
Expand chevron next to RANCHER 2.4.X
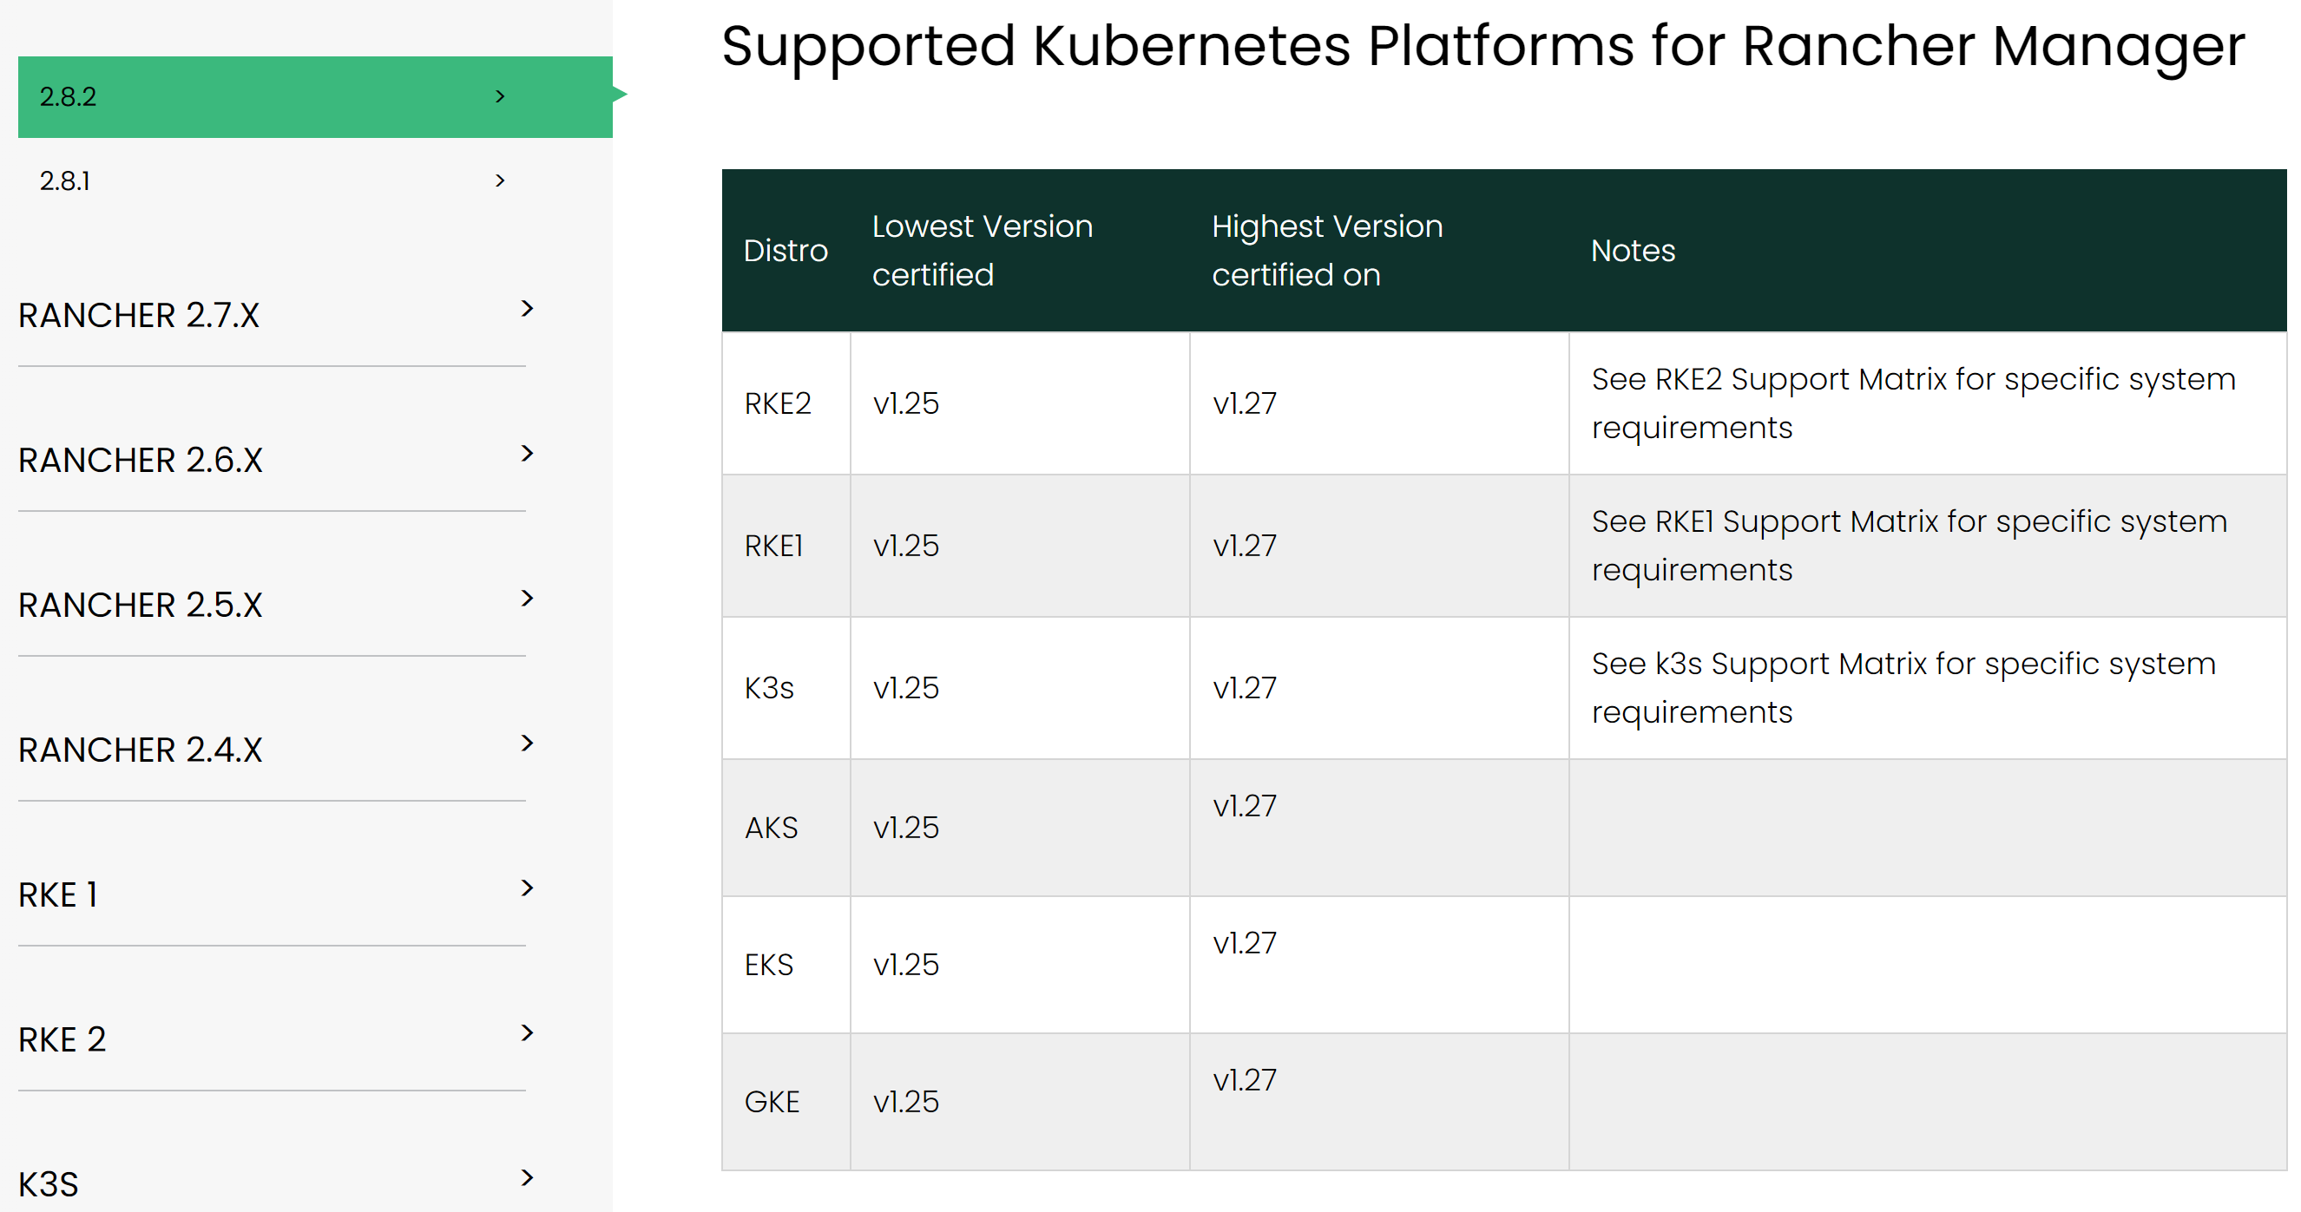[x=527, y=744]
